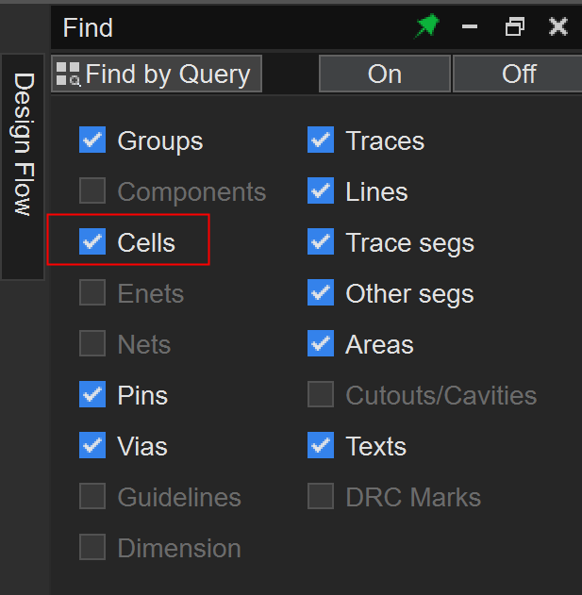Toggle the Traces checkbox

tap(321, 140)
